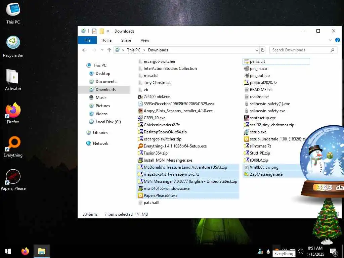Select political2020.7z archive

(263, 83)
